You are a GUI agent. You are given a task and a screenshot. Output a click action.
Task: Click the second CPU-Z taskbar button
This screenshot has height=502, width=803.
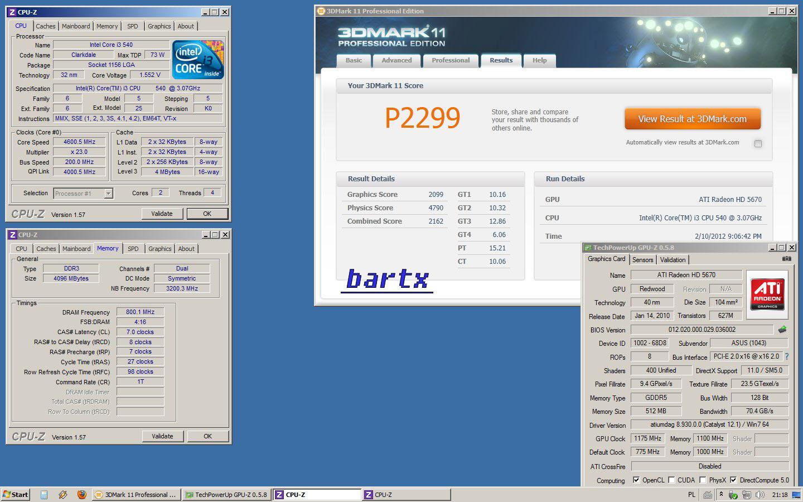(x=407, y=494)
